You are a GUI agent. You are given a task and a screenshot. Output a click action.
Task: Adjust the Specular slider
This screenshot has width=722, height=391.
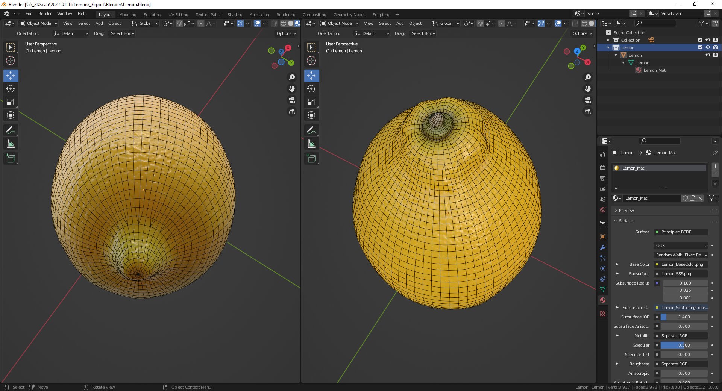(x=684, y=345)
